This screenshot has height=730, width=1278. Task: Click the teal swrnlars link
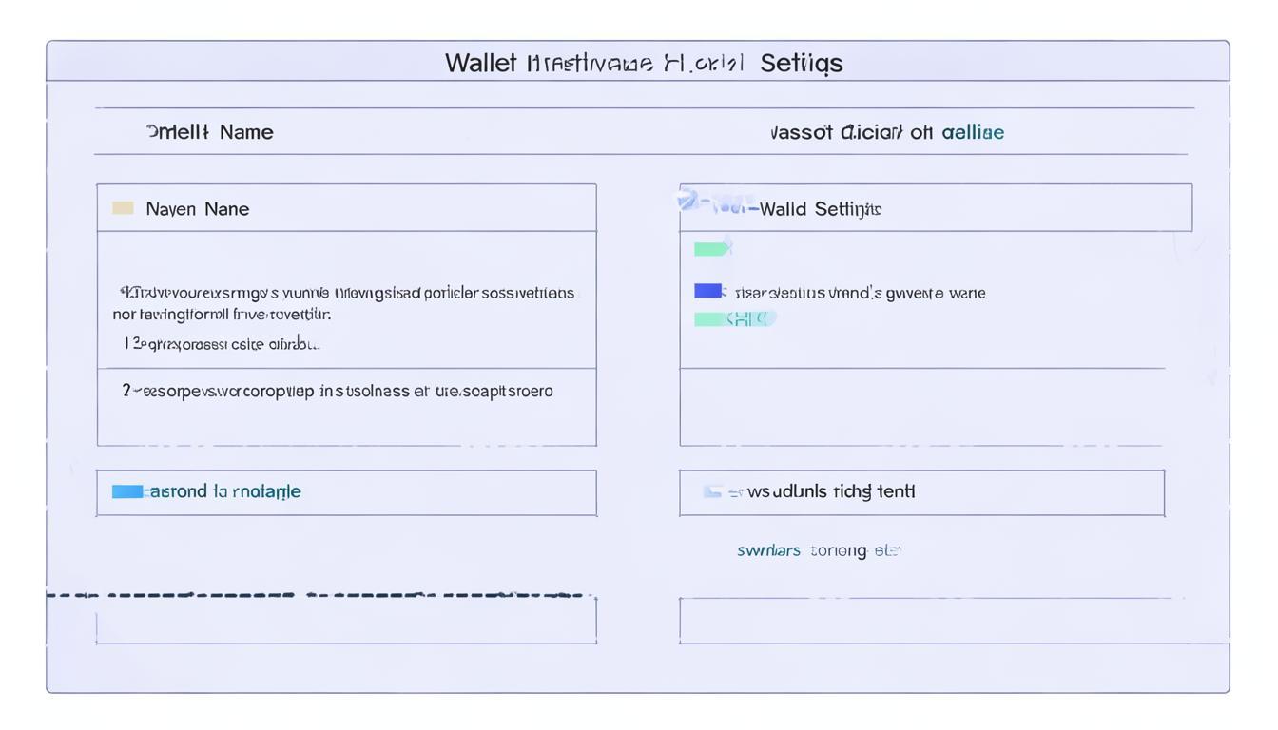coord(768,550)
